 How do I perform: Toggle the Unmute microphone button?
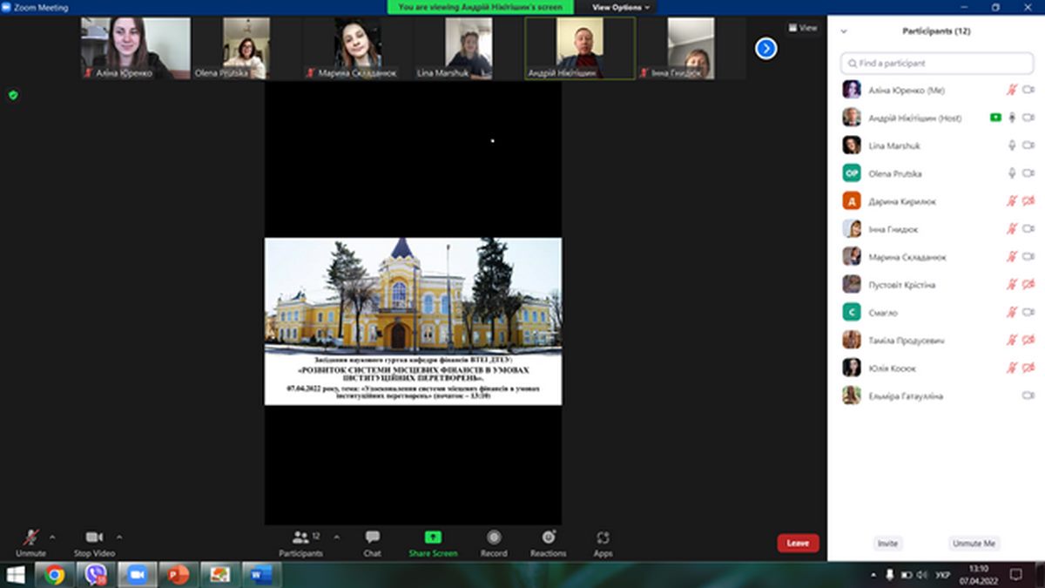click(30, 537)
